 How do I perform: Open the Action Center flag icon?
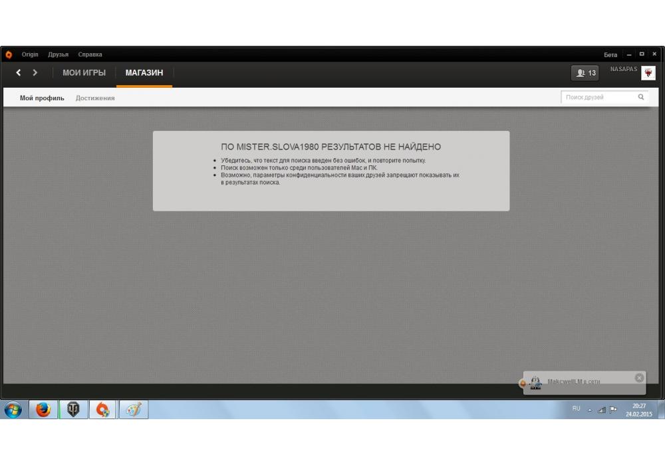point(613,409)
